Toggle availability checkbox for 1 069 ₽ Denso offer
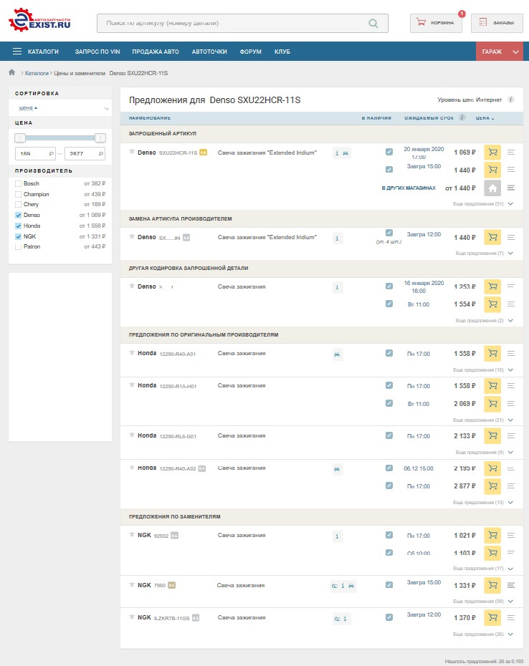 [389, 152]
